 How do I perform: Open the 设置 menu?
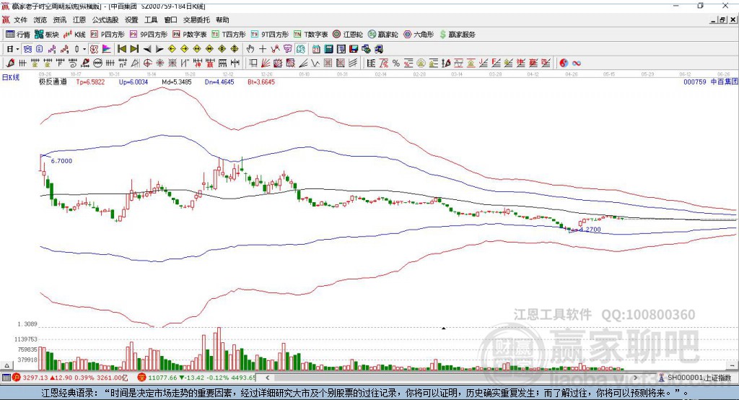point(131,19)
